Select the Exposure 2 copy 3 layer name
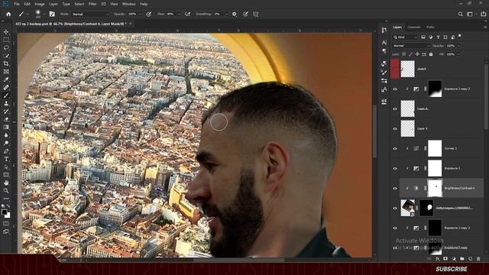 [457, 89]
